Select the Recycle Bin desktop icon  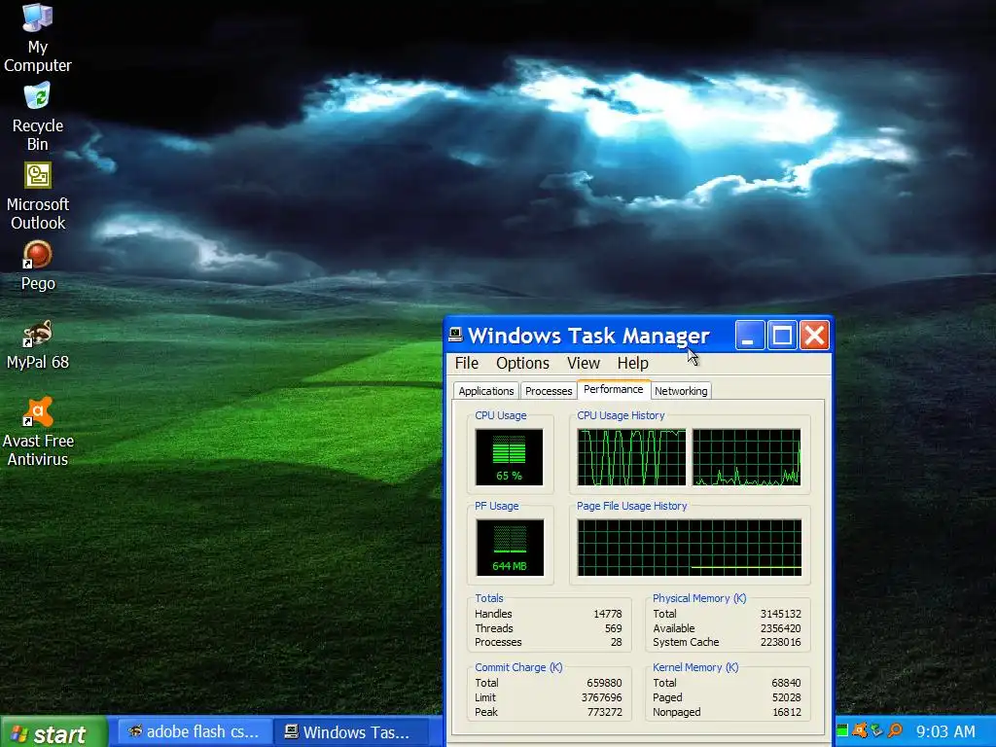coord(38,117)
